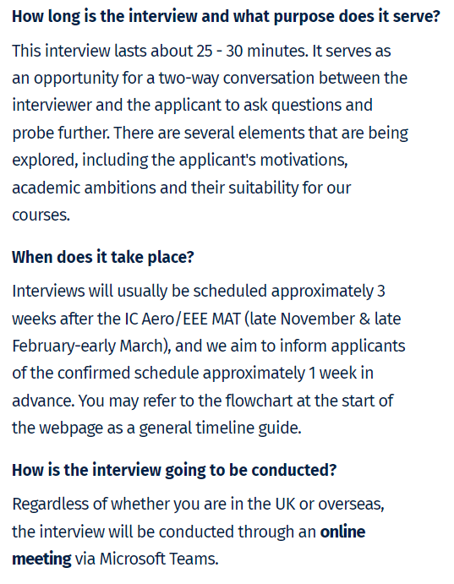Click the "How is the interview going to be conducted?" heading
This screenshot has width=454, height=584.
[x=174, y=471]
